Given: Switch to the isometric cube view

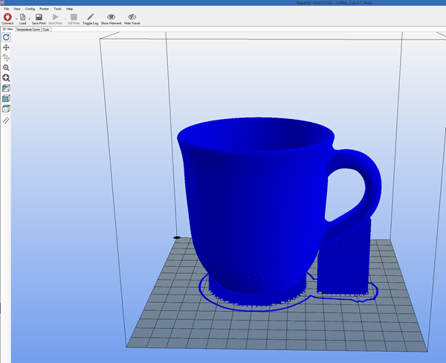Looking at the screenshot, I should click(7, 88).
